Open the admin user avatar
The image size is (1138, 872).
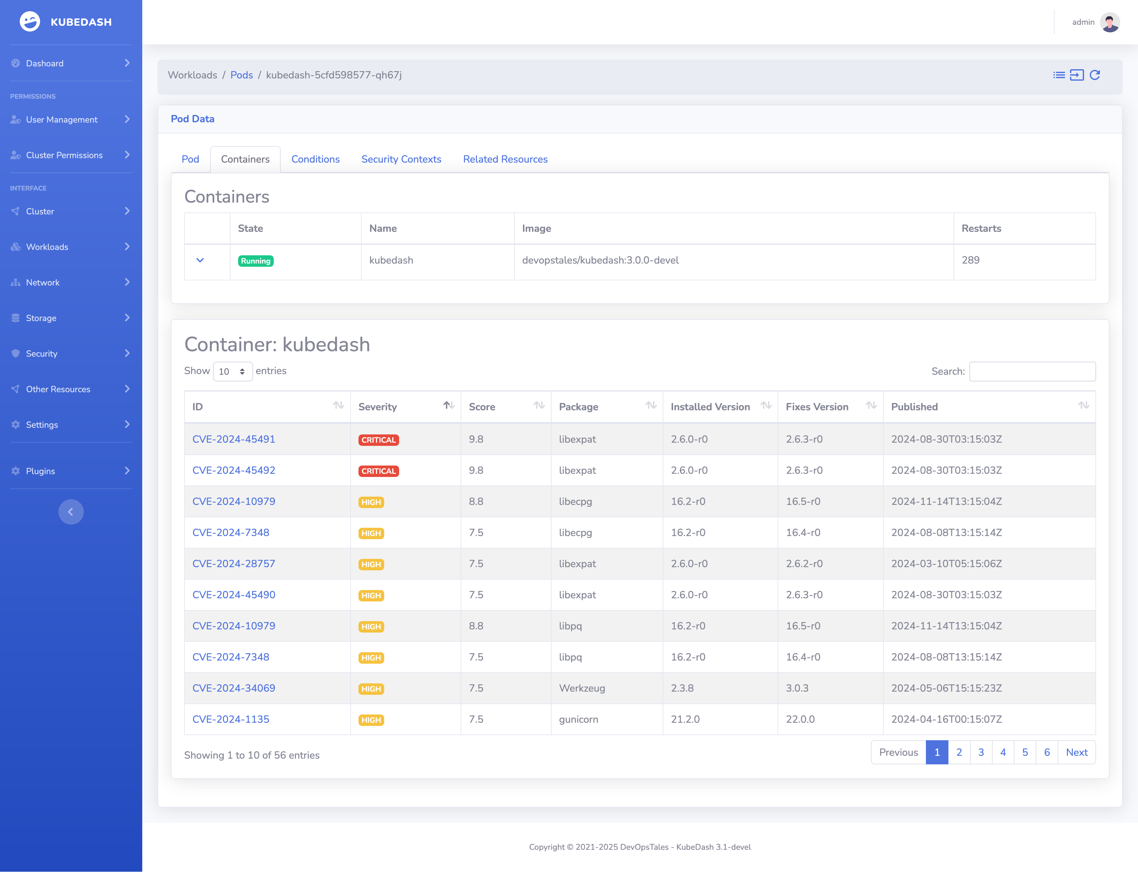[x=1109, y=22]
